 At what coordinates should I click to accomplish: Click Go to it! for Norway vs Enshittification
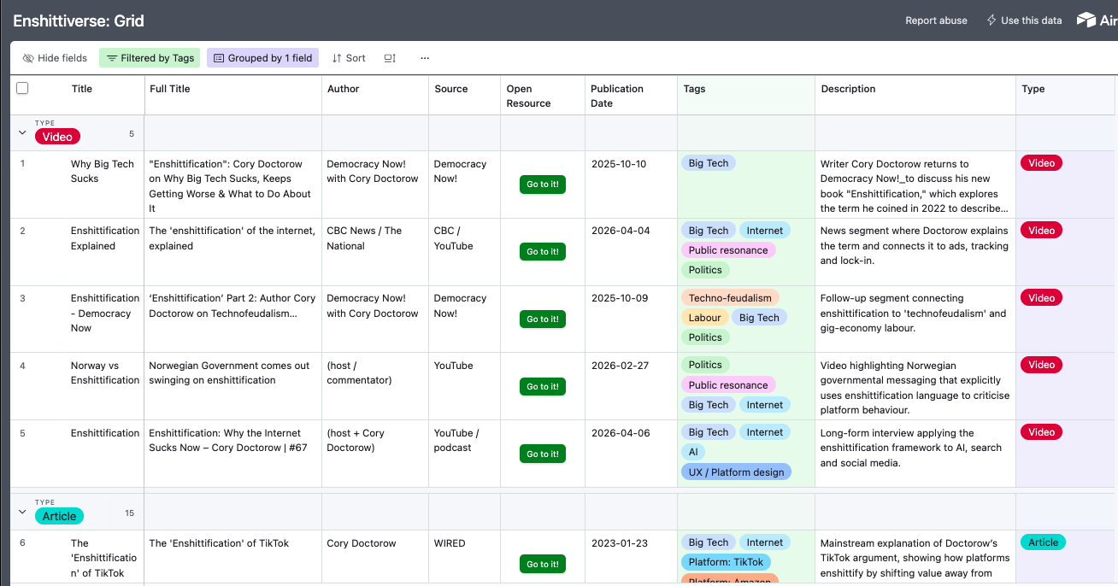click(x=543, y=387)
